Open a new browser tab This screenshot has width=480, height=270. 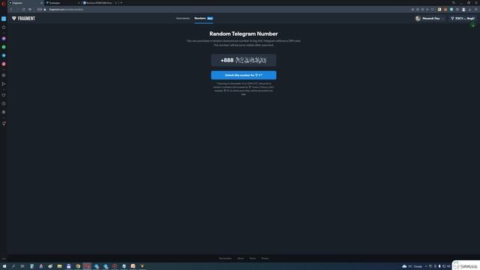coord(121,3)
